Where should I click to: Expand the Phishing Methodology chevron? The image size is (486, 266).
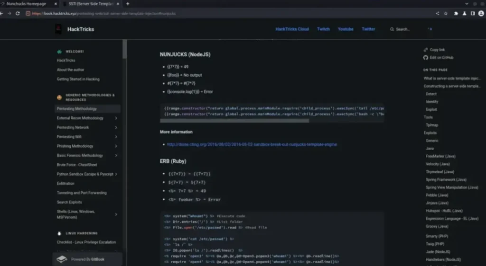[116, 146]
